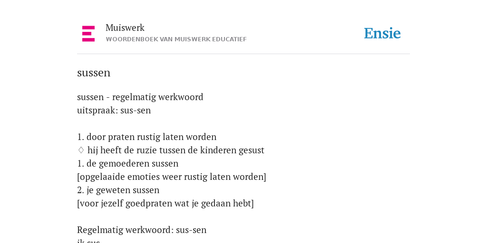Click example 'hij heeft de ruzie tussen de kinderen gesust'
The image size is (487, 243).
coord(176,150)
